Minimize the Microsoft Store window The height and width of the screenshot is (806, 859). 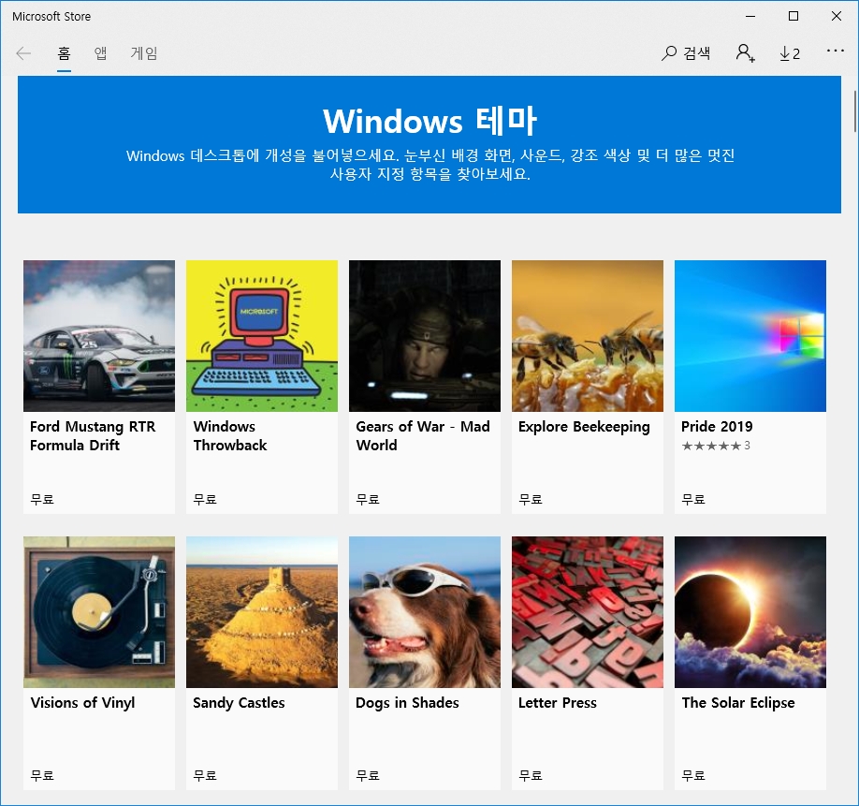(x=750, y=17)
